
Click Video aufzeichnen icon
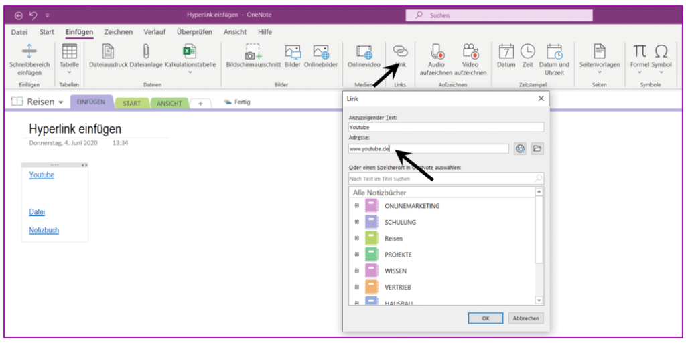(470, 51)
